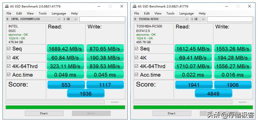The image size is (258, 122).
Task: Click the 1612.45 MB/s Seq read result
Action: click(193, 49)
